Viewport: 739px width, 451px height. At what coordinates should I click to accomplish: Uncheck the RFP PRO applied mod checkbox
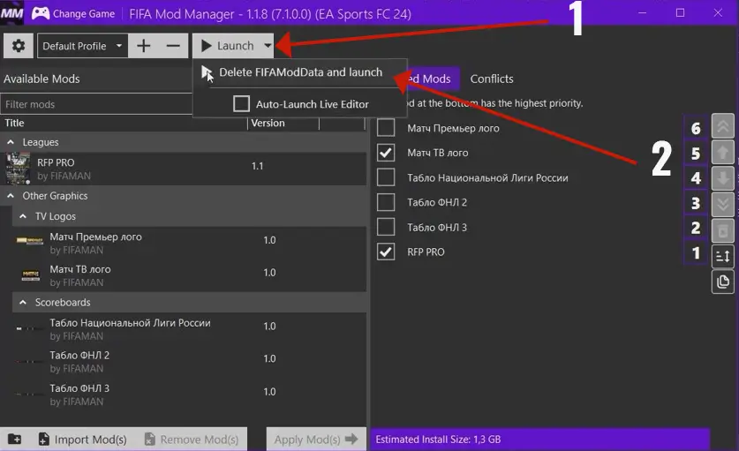click(386, 252)
